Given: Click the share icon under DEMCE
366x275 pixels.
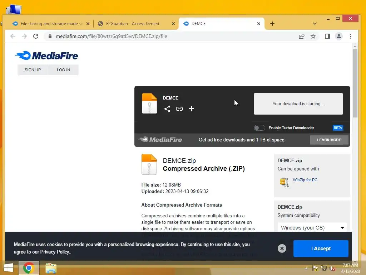Looking at the screenshot, I should click(167, 109).
